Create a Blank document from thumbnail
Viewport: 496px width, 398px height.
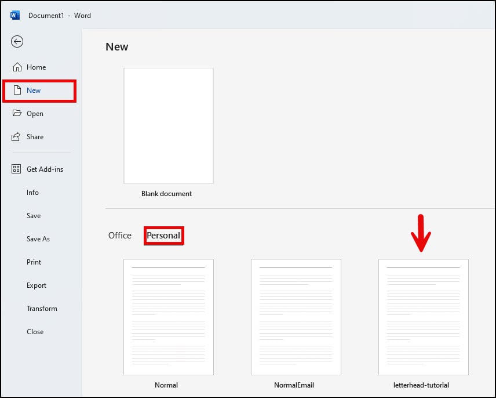click(x=168, y=126)
